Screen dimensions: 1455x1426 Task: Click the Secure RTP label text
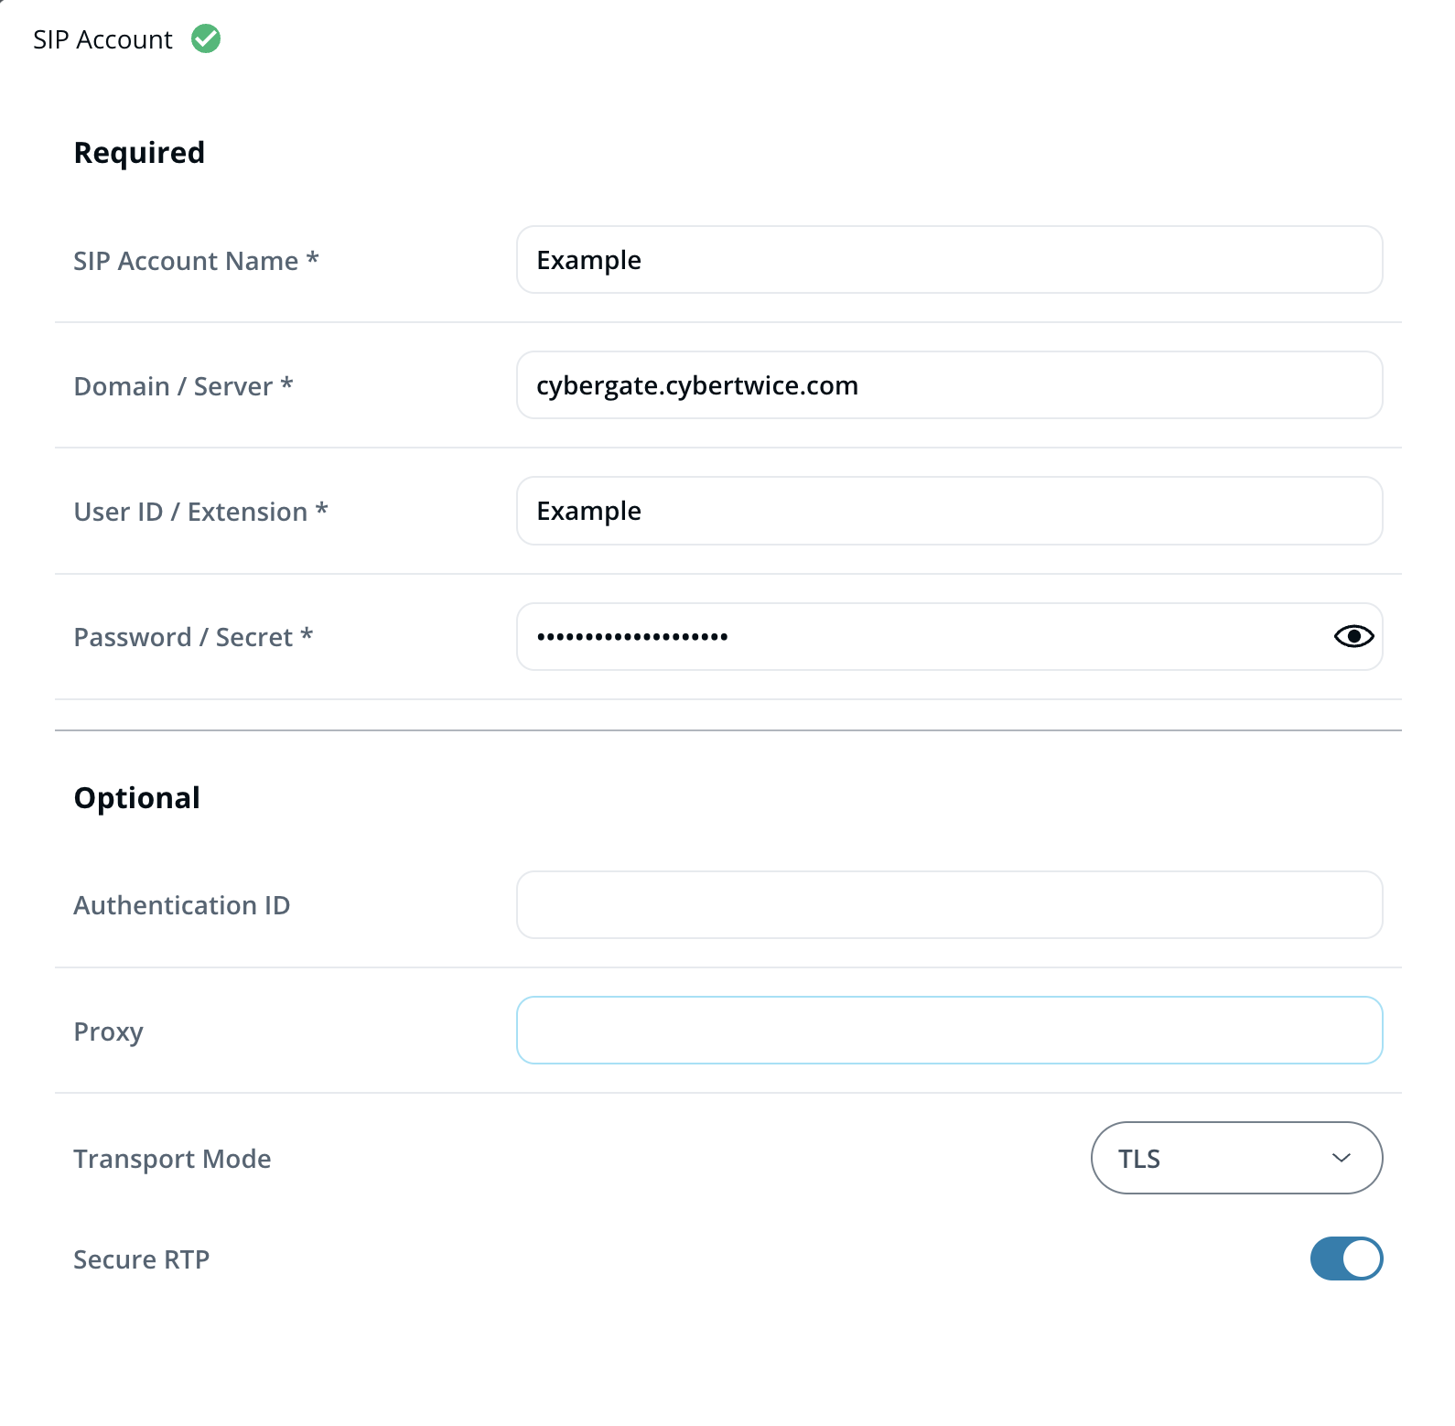pos(142,1260)
